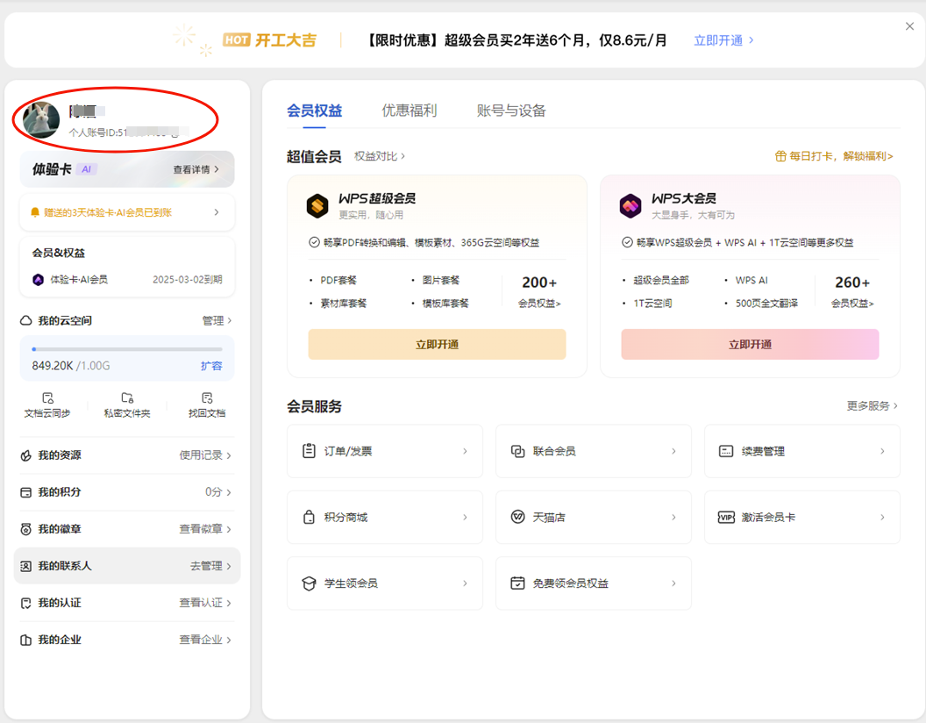Click the 会员&权益 heading

click(x=59, y=253)
